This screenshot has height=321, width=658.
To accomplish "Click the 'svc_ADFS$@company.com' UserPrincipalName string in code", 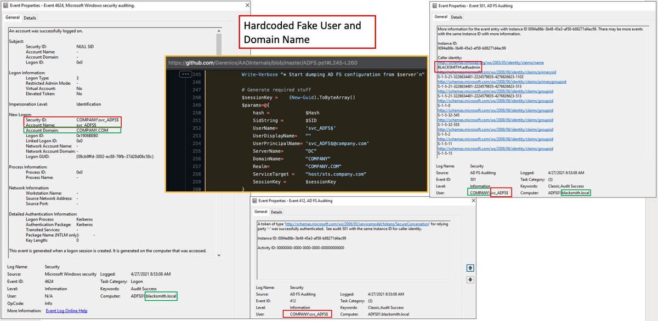I will 337,143.
